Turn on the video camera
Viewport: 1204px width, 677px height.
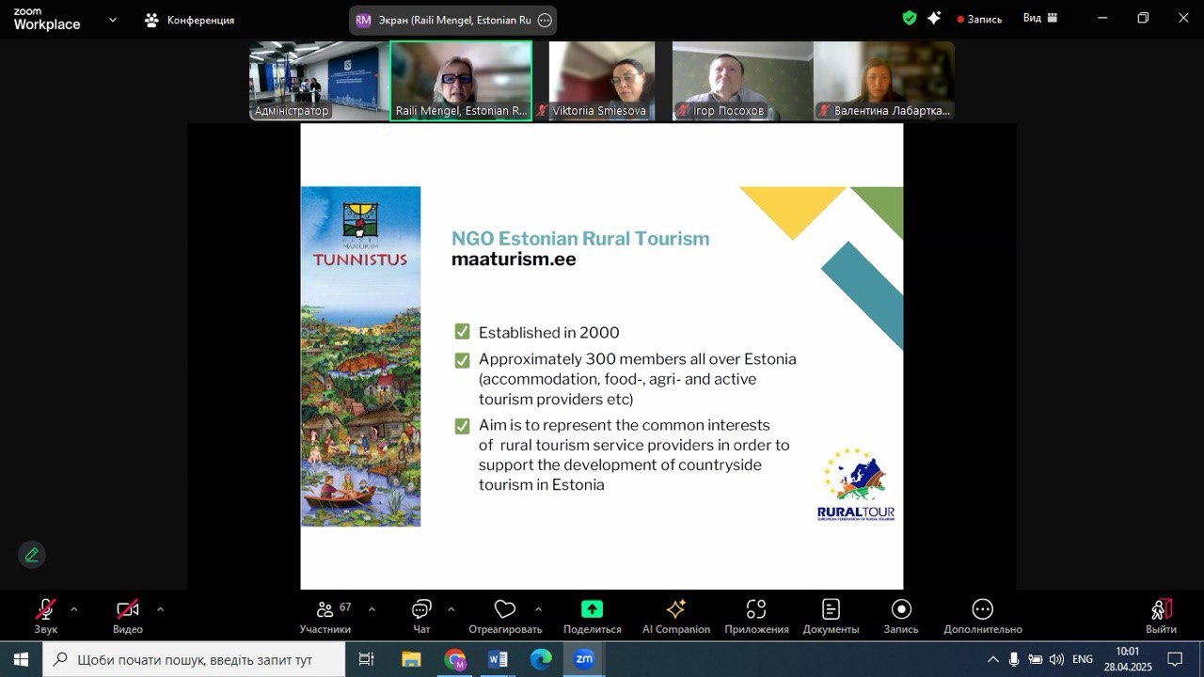pos(128,610)
